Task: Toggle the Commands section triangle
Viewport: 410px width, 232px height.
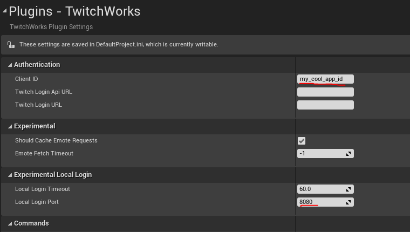Action: click(10, 223)
